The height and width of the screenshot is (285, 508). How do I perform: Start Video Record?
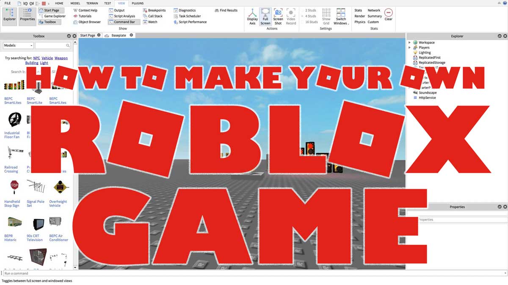click(x=291, y=16)
